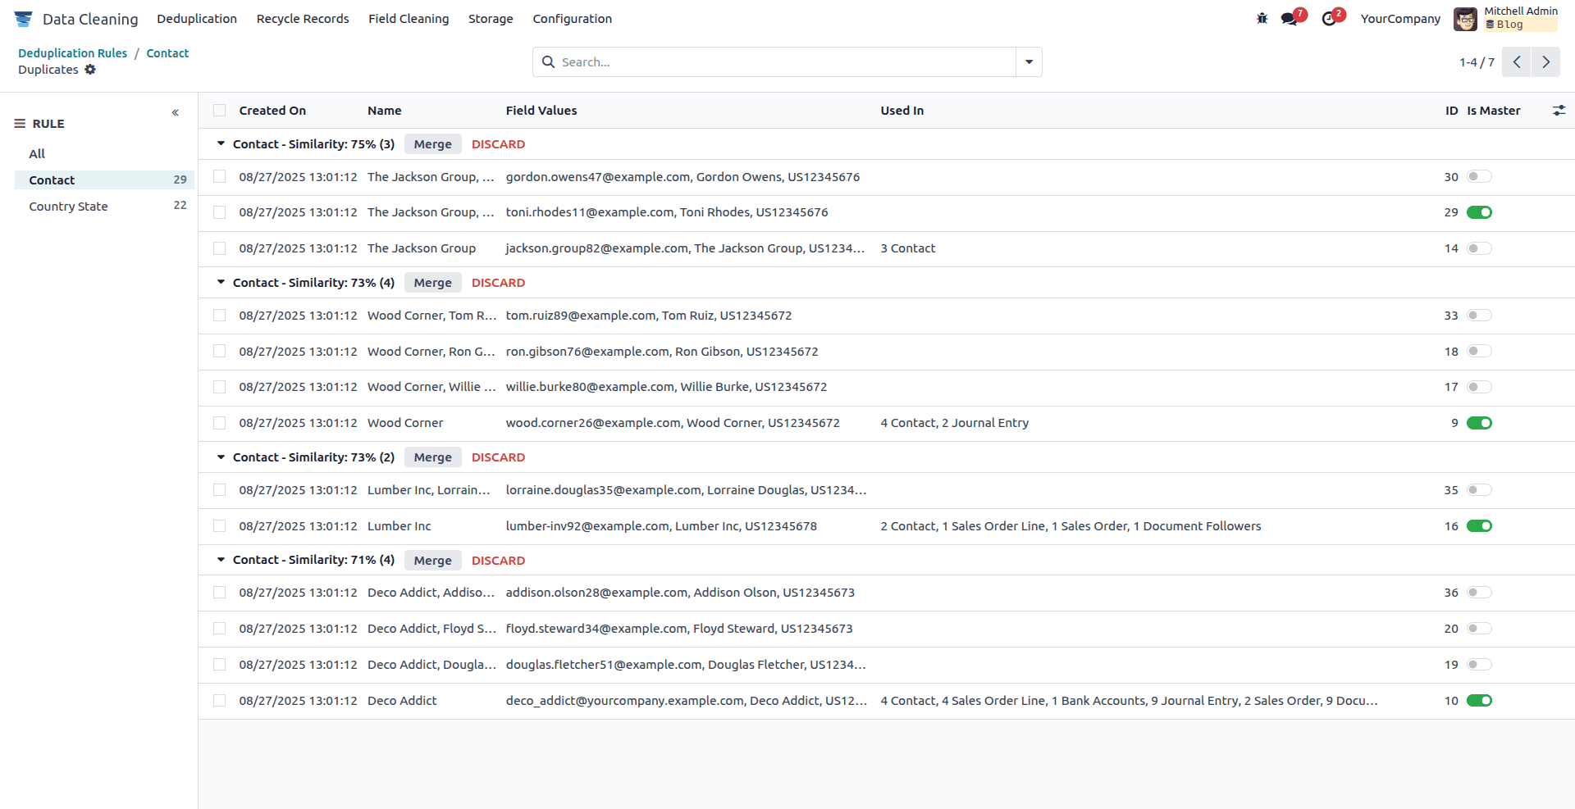Viewport: 1575px width, 809px height.
Task: Open the activities clock icon showing 2
Action: (1329, 18)
